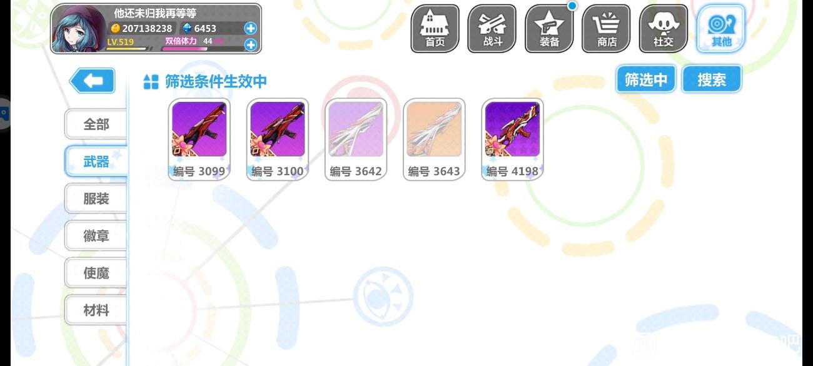Add gems with the top plus icon
The height and width of the screenshot is (366, 813).
pos(250,28)
